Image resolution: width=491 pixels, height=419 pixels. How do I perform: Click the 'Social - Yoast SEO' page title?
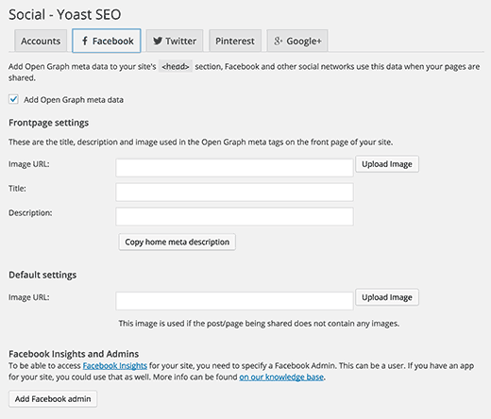click(x=65, y=14)
